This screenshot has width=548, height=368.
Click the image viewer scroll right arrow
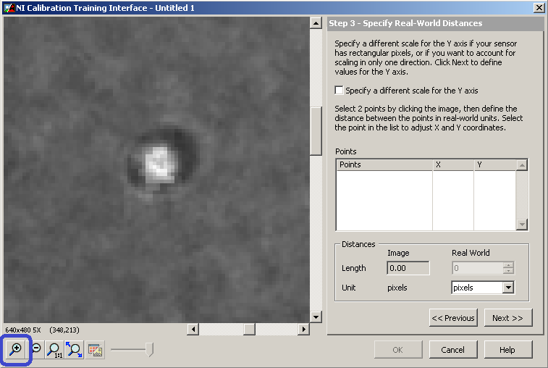[304, 329]
